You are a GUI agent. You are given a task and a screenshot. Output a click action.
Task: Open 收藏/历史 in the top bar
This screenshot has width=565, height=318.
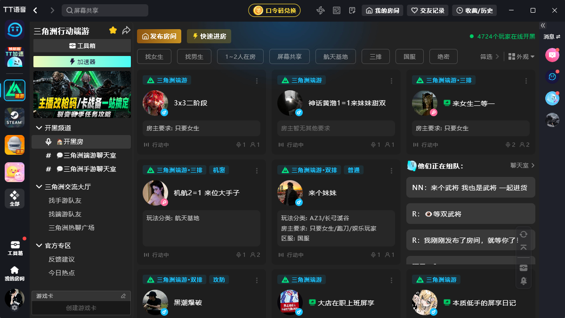[475, 10]
